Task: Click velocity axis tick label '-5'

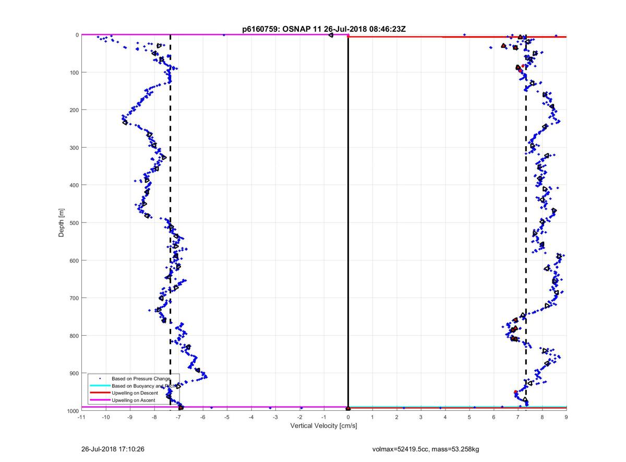Action: (x=227, y=417)
